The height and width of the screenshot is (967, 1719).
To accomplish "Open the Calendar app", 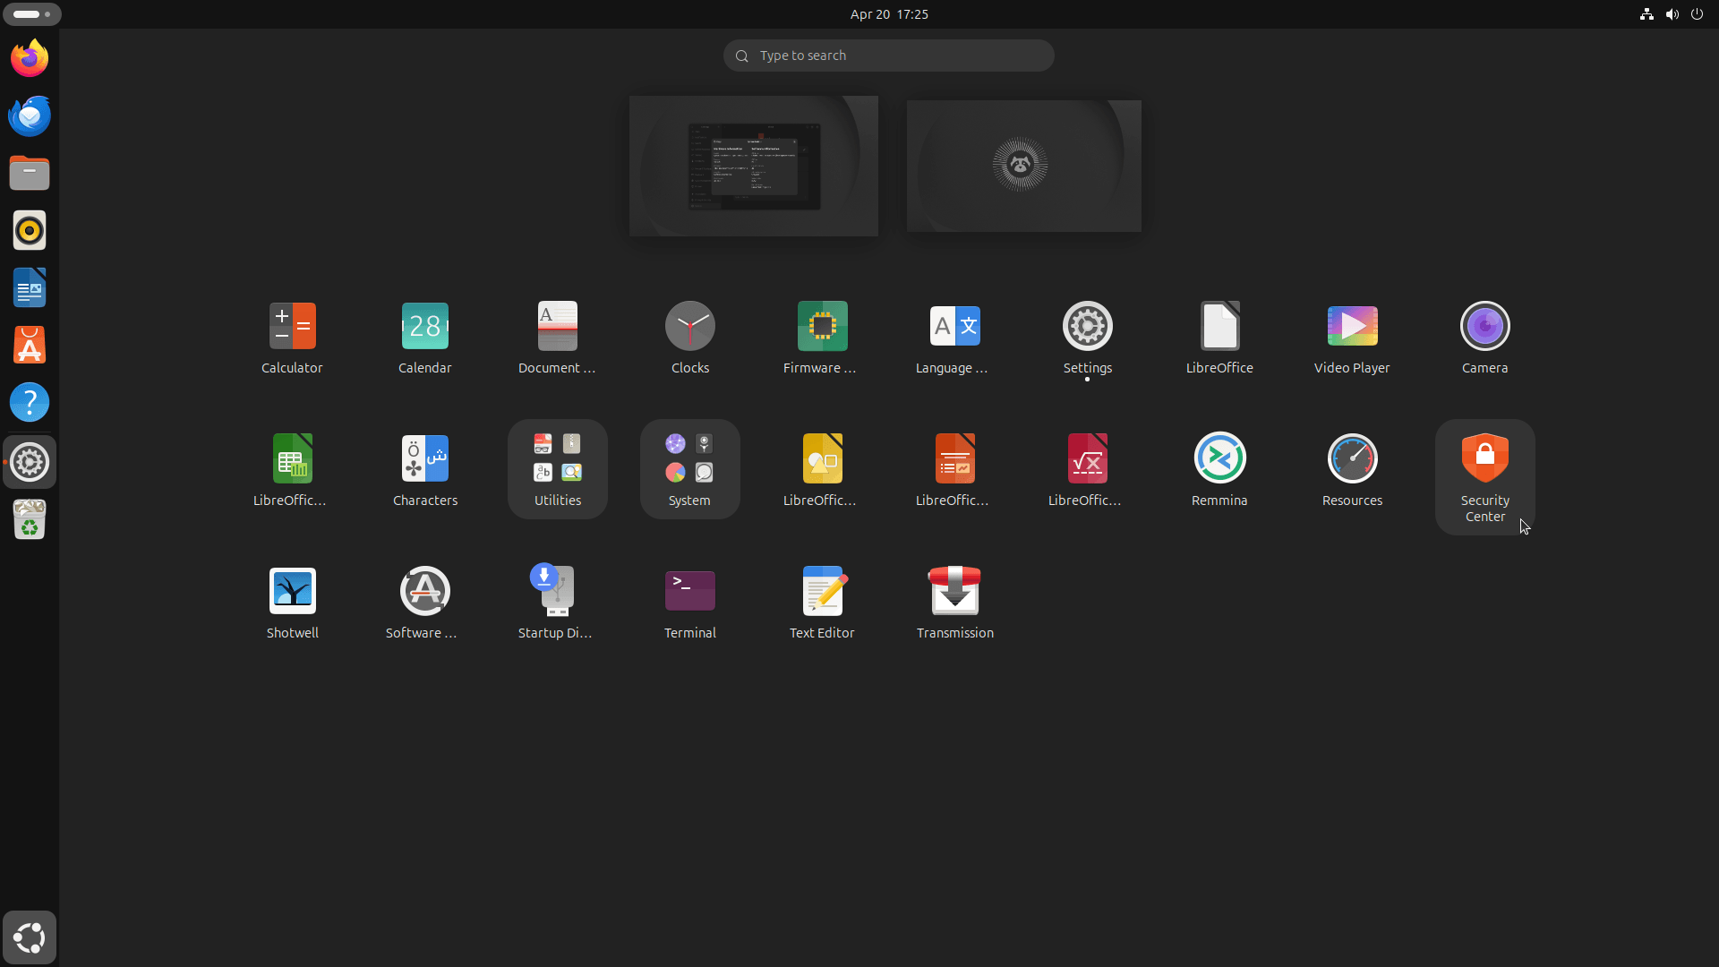I will tap(424, 326).
